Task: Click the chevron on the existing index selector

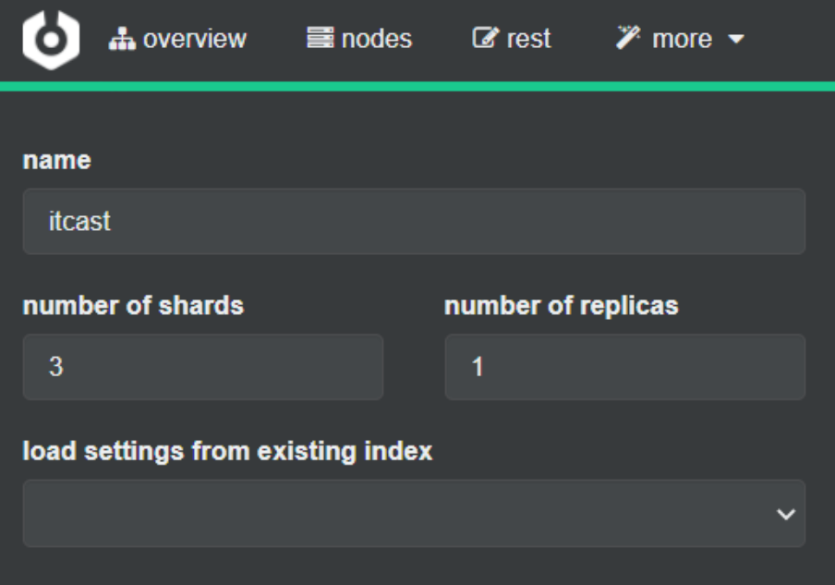Action: click(x=786, y=514)
